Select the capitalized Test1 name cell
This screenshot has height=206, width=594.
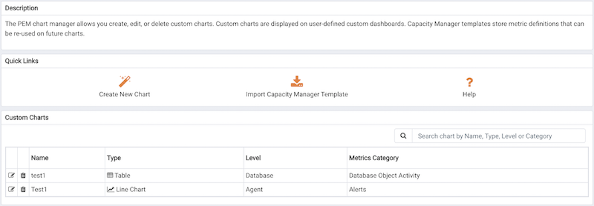coord(67,189)
